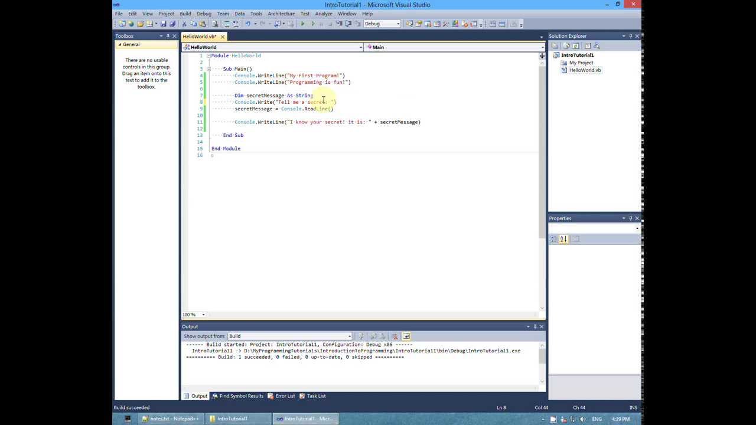
Task: Toggle word wrap in Output panel
Action: click(x=406, y=336)
